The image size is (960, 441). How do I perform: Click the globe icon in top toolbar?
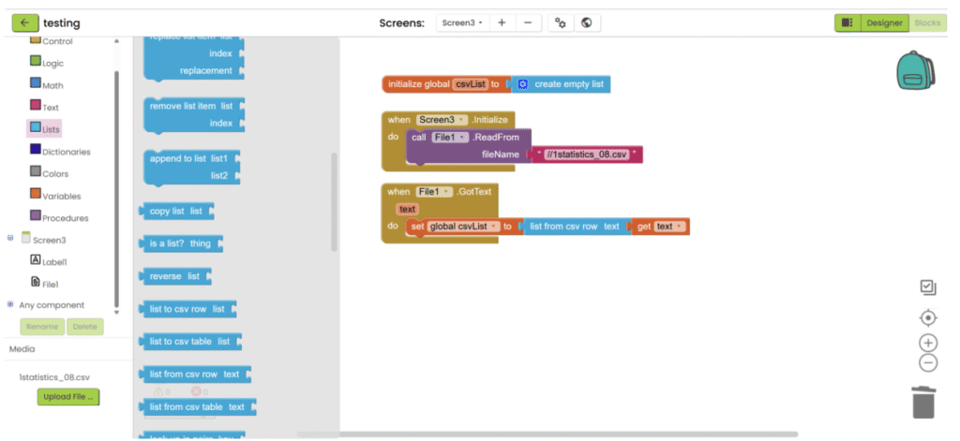coord(586,22)
